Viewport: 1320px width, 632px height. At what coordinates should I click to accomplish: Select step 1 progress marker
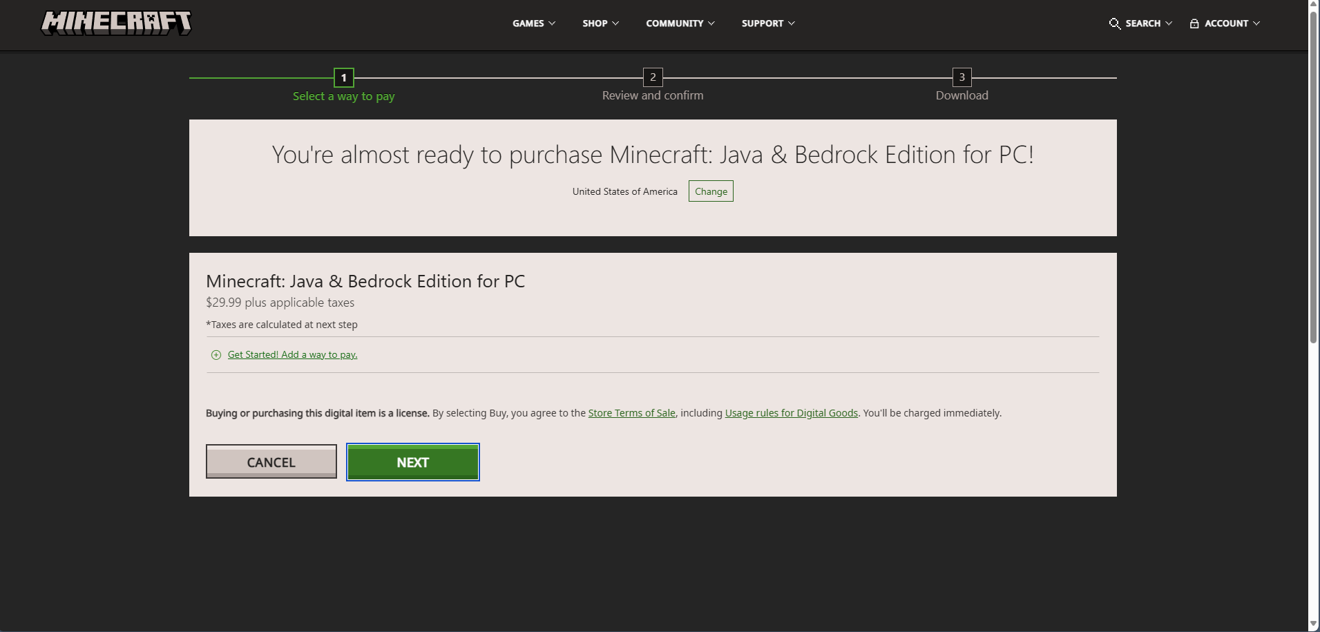click(343, 77)
